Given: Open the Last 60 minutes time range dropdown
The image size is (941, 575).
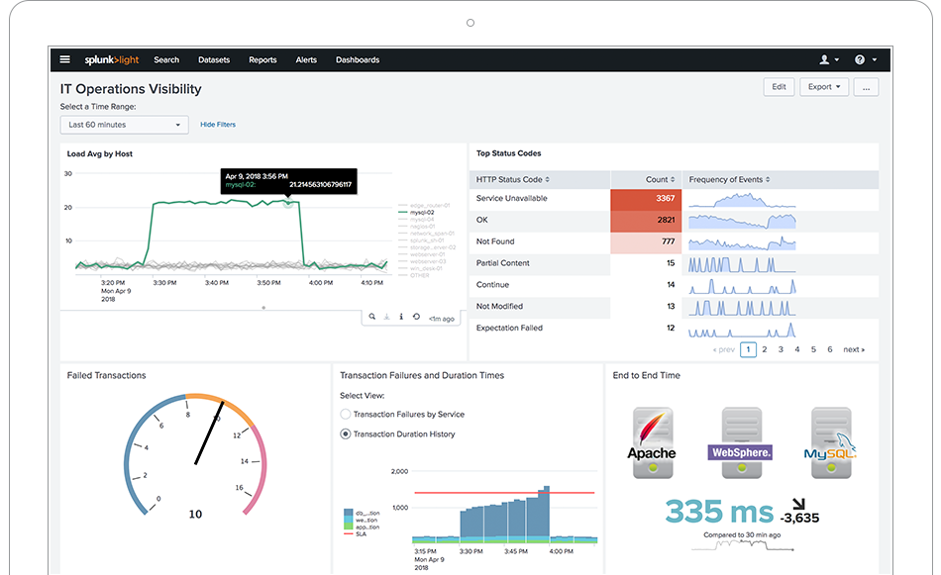Looking at the screenshot, I should pos(124,125).
